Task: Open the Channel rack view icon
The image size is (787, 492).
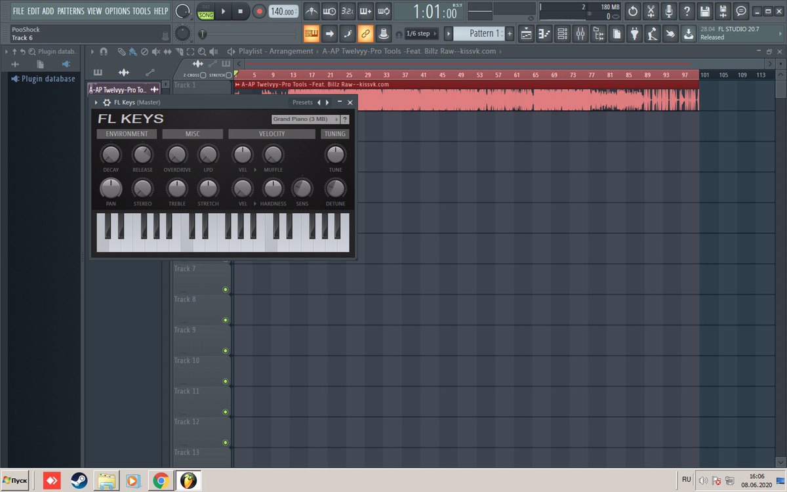Action: point(562,33)
